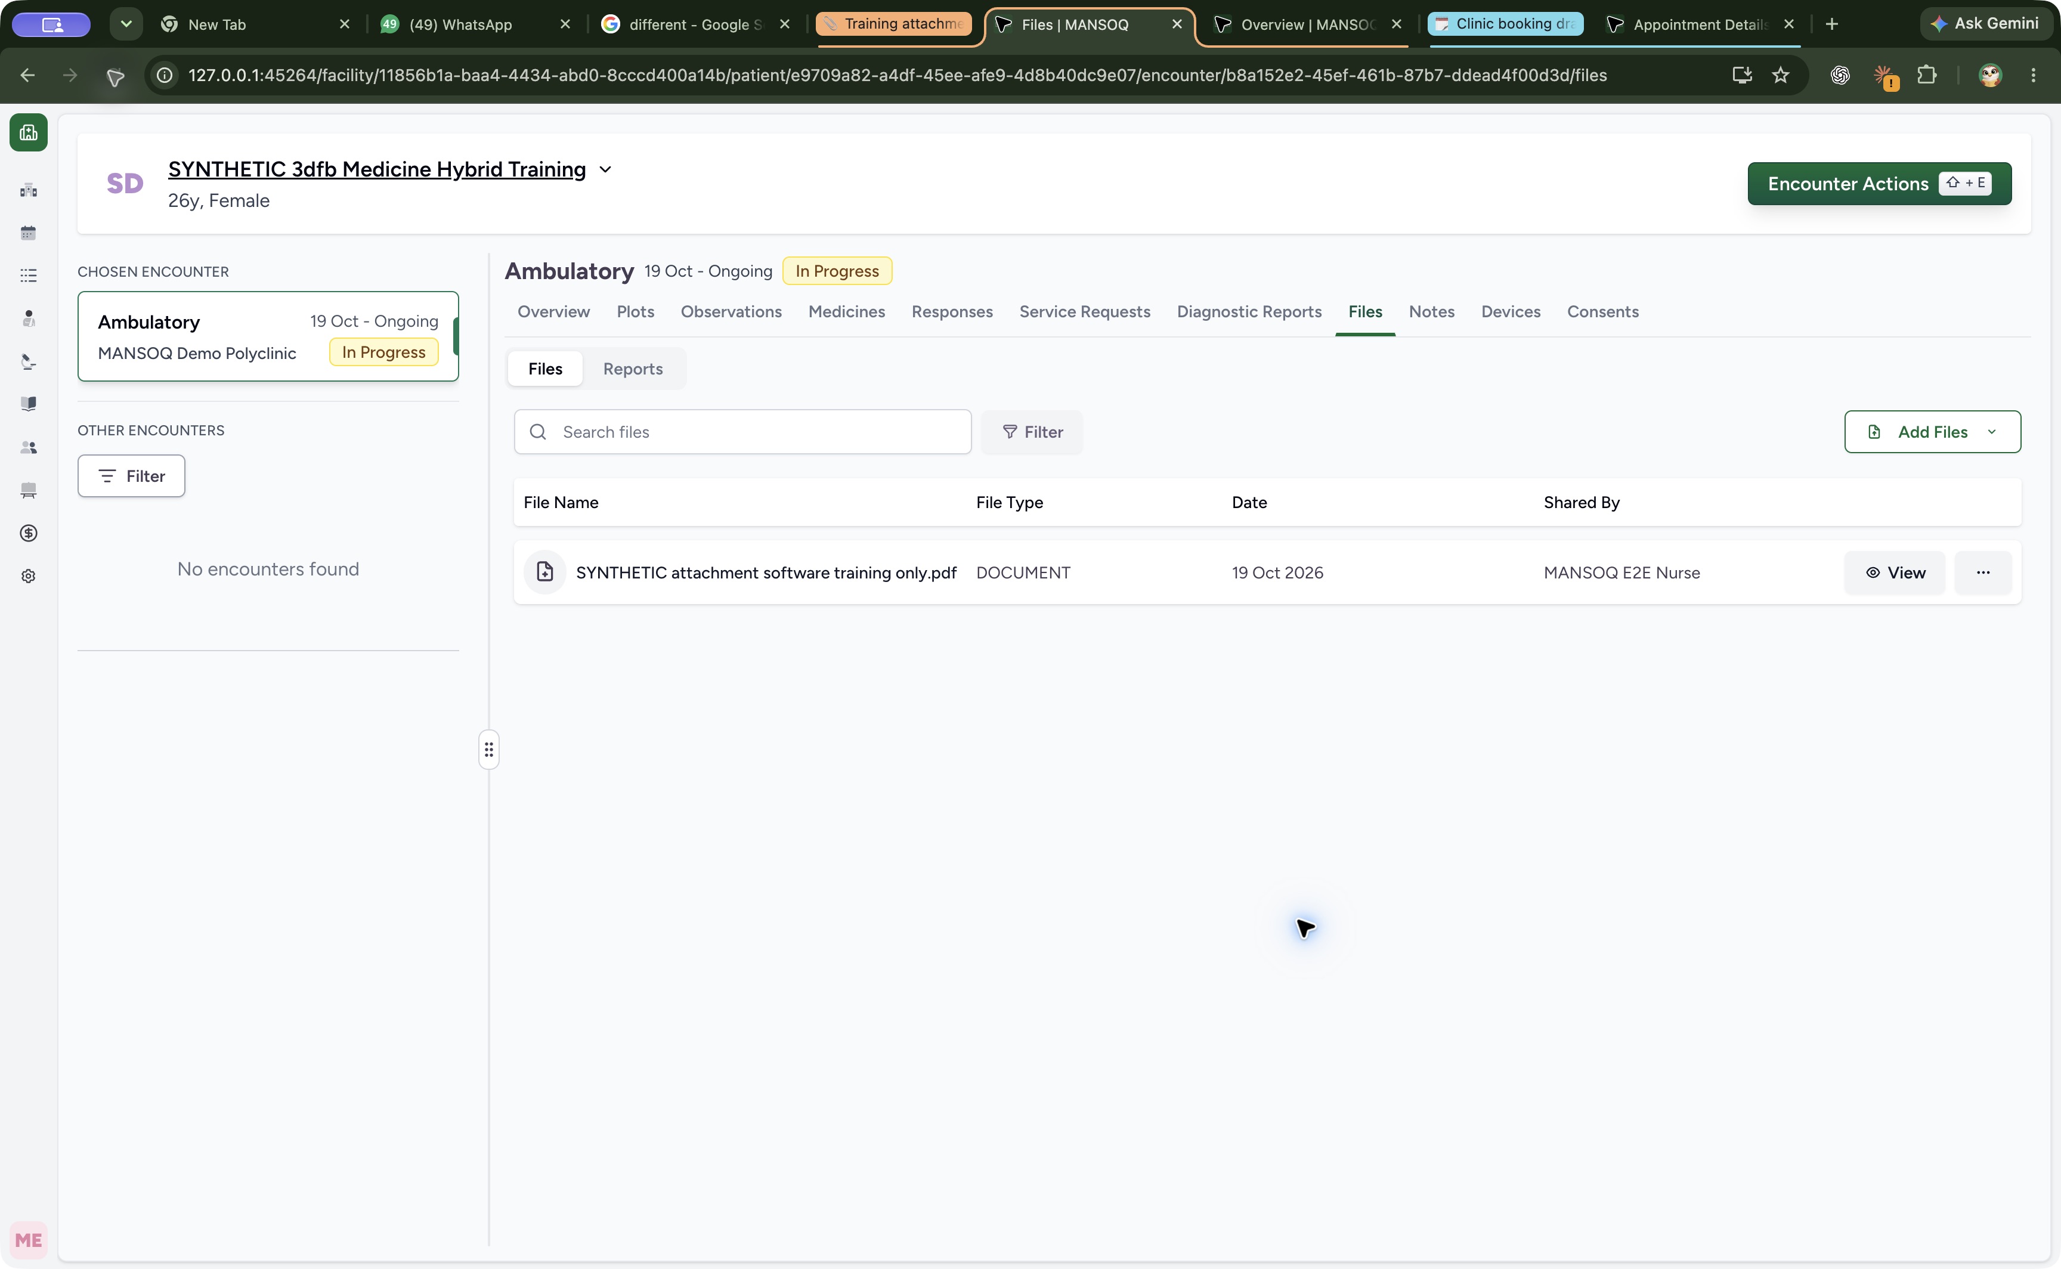Switch to the WhatsApp browser tab
This screenshot has width=2061, height=1269.
[x=474, y=24]
